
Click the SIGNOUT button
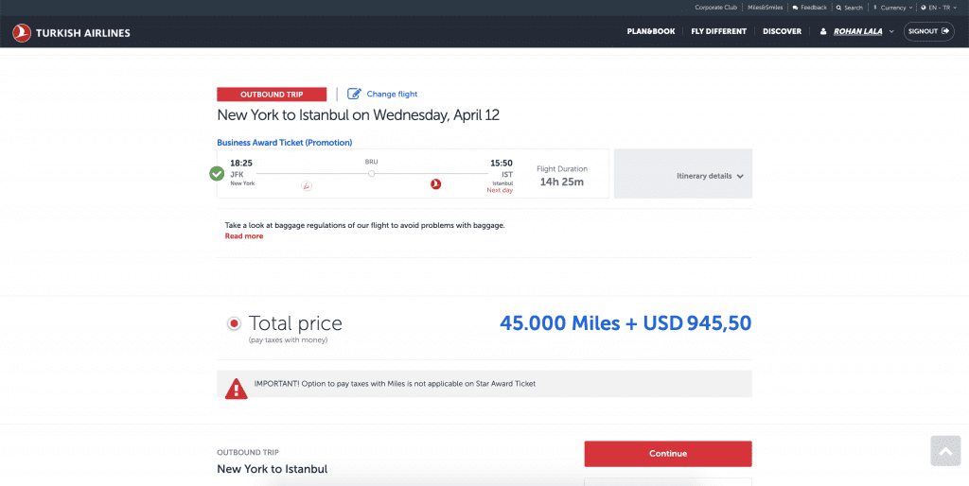[929, 31]
